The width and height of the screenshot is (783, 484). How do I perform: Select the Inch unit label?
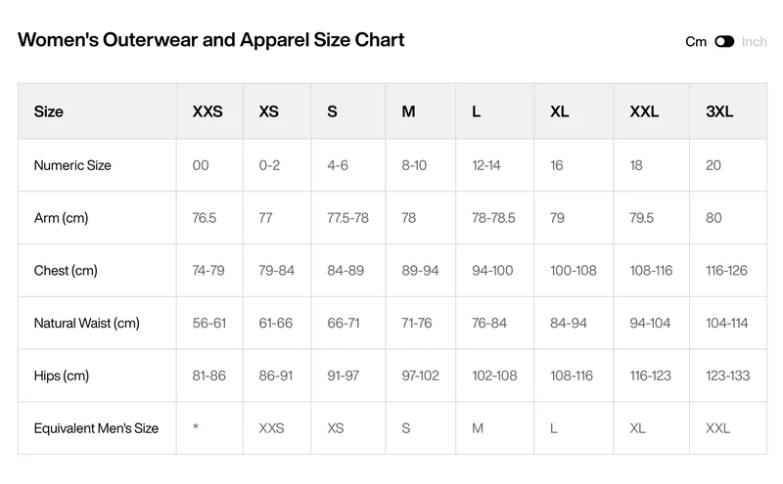(x=754, y=41)
